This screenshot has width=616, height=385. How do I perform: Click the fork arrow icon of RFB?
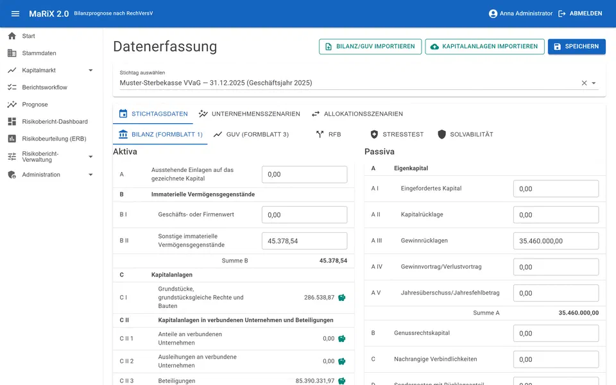pyautogui.click(x=320, y=134)
